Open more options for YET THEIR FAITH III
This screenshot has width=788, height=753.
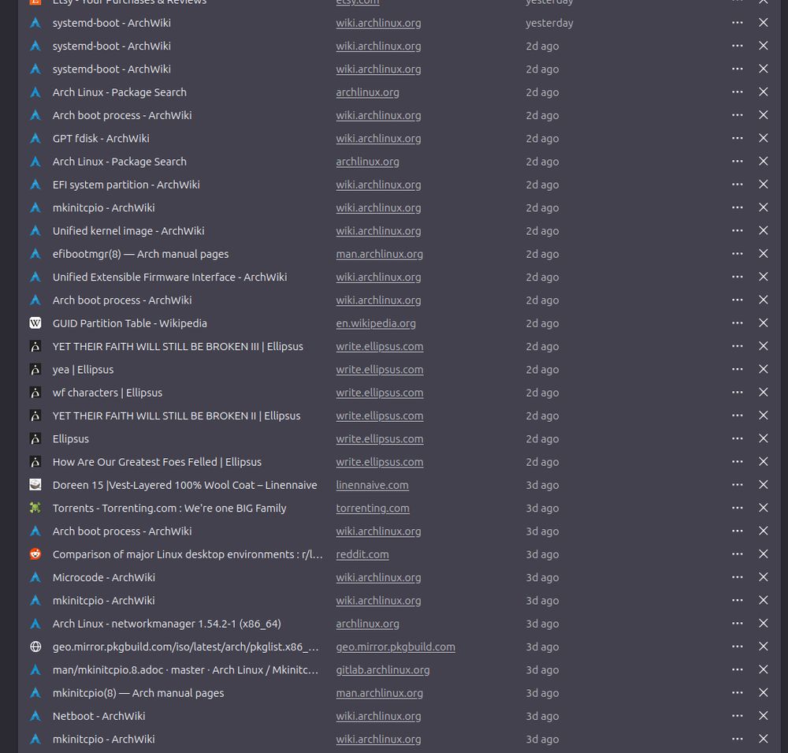(x=738, y=346)
